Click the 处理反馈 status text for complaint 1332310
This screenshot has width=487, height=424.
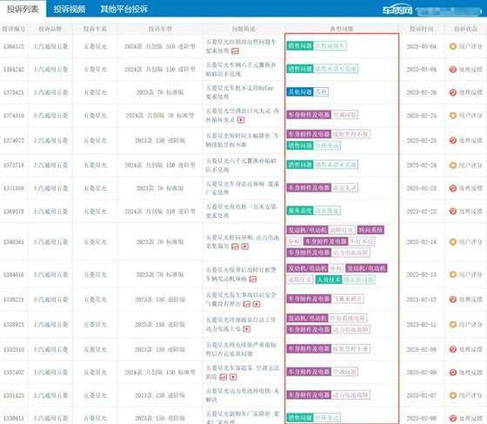click(x=470, y=349)
